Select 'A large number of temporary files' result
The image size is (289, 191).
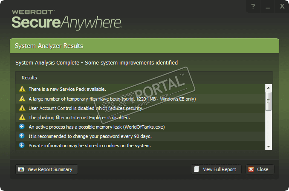pos(140,99)
